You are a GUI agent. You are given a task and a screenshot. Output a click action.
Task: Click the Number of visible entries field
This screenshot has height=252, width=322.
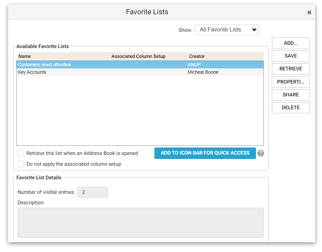[x=93, y=192]
